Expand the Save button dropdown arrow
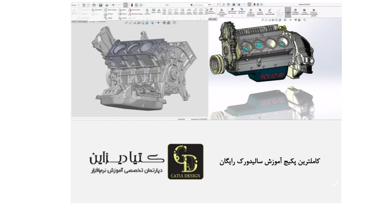Viewport: 391px width, 220px height. pyautogui.click(x=236, y=5)
